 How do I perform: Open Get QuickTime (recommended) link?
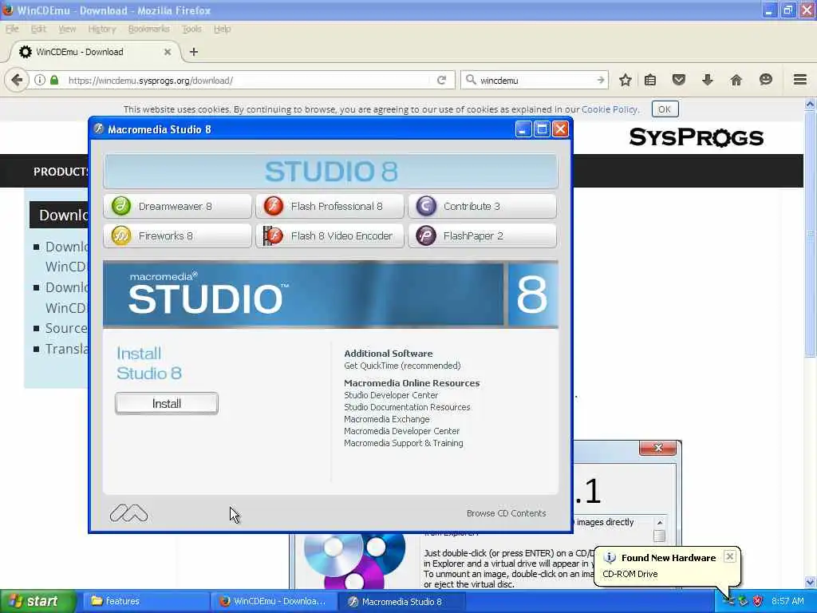pyautogui.click(x=402, y=366)
